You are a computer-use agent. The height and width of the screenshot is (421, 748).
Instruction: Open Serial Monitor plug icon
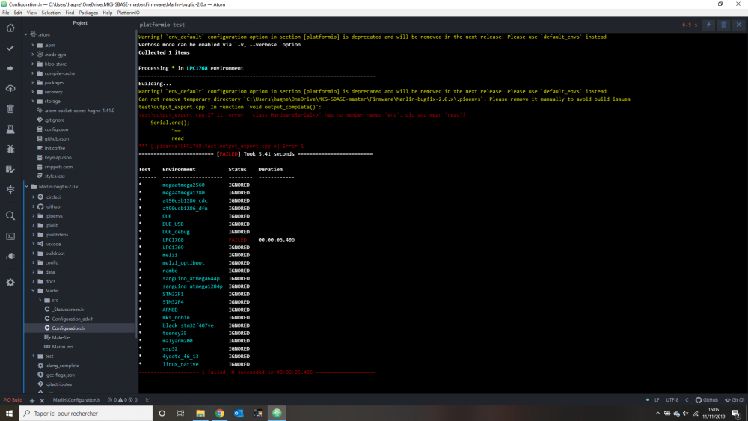[10, 256]
